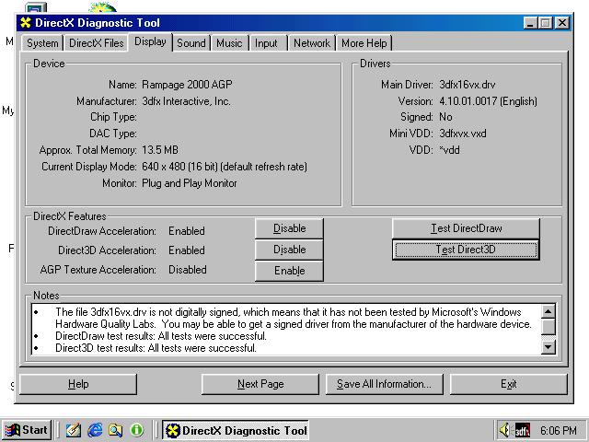The height and width of the screenshot is (442, 589).
Task: Run the Test DirectDraw button
Action: coord(466,228)
